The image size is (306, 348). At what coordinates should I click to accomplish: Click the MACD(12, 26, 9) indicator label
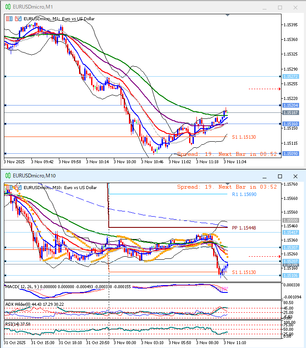coord(21,286)
